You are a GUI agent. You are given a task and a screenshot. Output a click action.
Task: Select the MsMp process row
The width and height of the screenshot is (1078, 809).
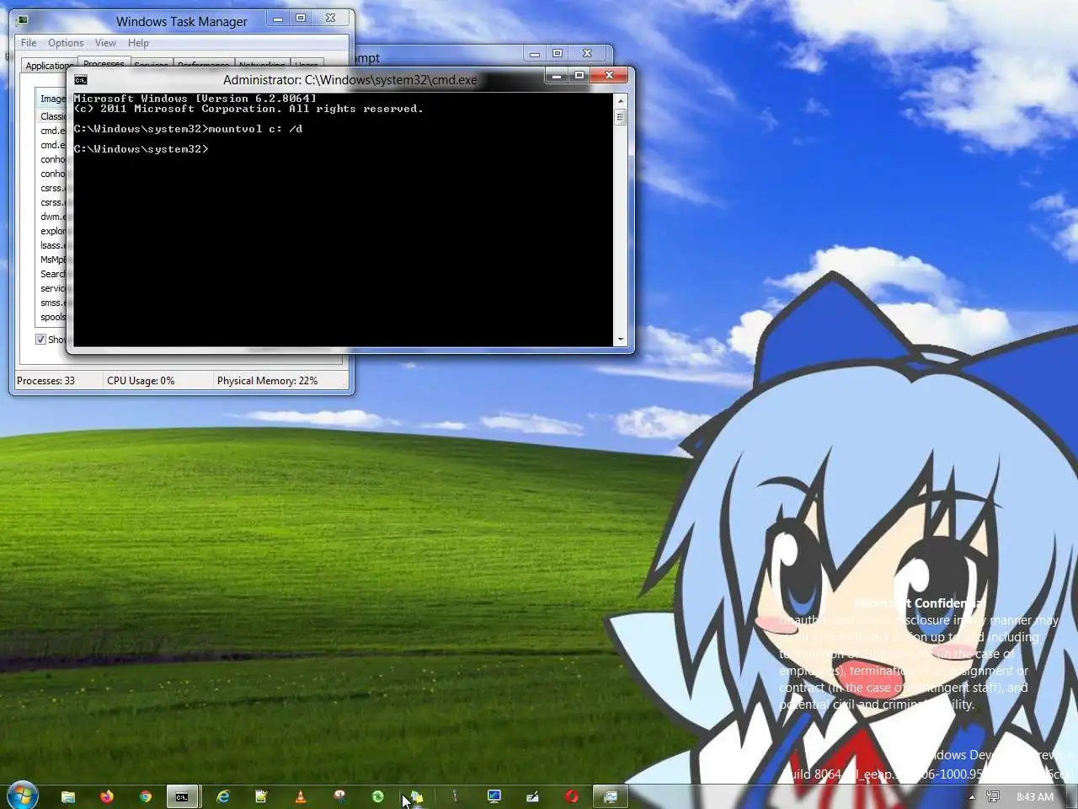pos(52,260)
